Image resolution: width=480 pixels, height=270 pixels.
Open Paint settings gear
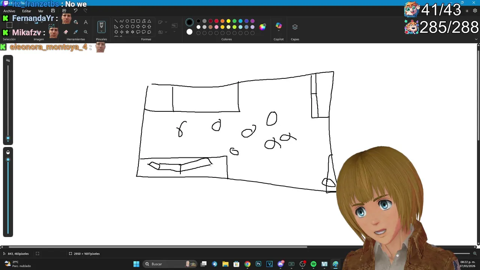click(x=475, y=11)
